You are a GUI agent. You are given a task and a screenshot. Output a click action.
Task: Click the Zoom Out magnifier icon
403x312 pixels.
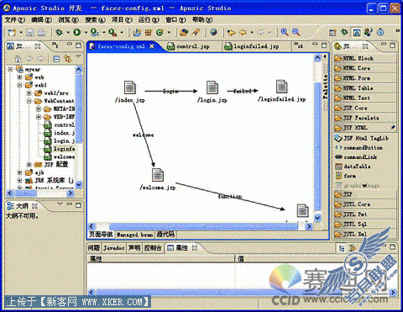coord(296,32)
